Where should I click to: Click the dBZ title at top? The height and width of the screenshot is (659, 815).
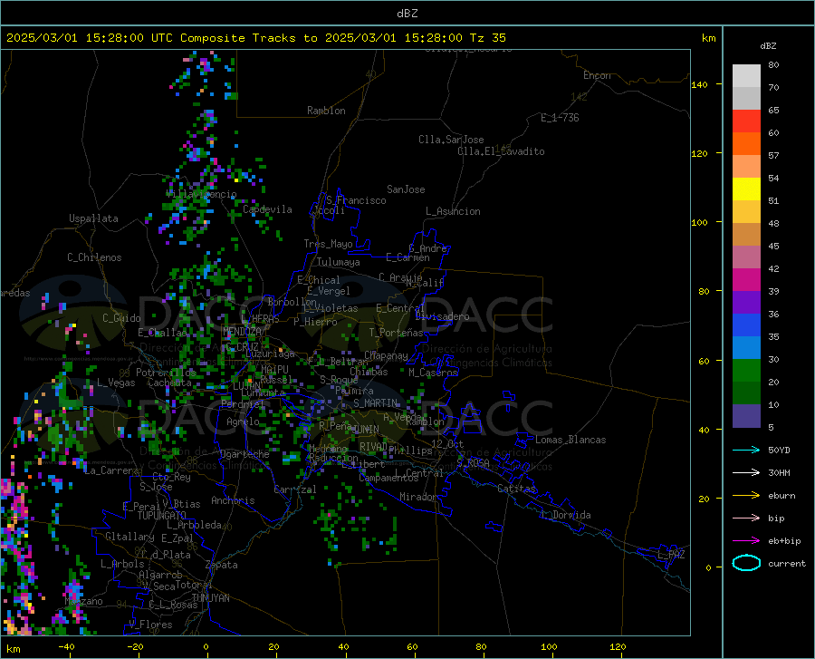(x=407, y=14)
